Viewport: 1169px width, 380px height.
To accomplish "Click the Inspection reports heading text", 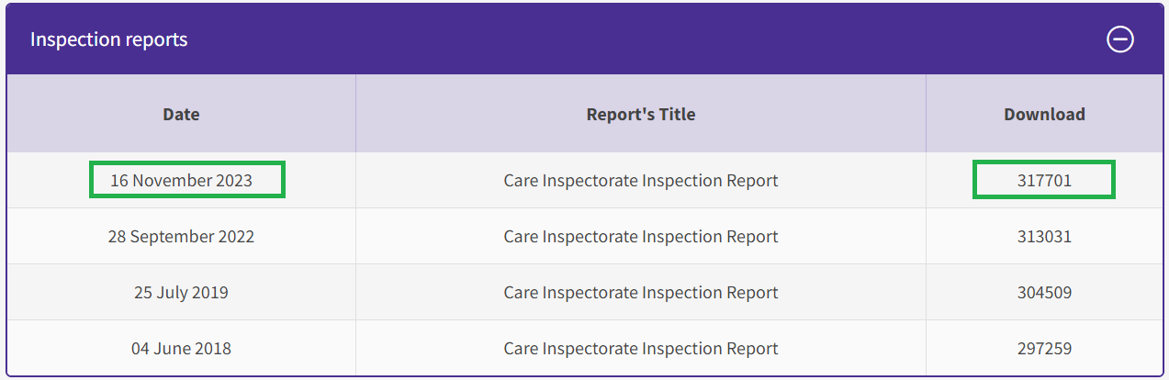I will point(108,39).
